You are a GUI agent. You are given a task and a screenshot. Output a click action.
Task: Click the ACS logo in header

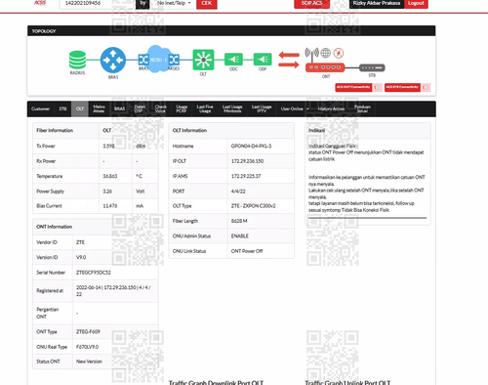coord(40,3)
